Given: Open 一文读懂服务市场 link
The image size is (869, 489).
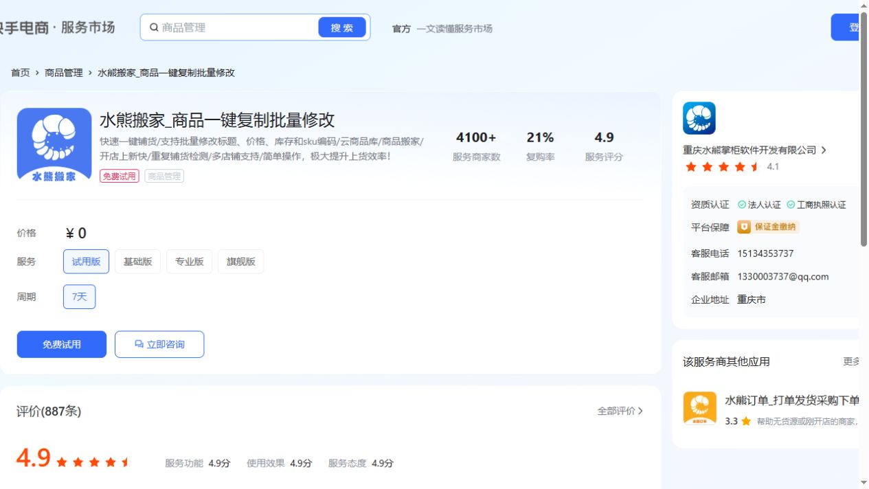Looking at the screenshot, I should tap(454, 29).
